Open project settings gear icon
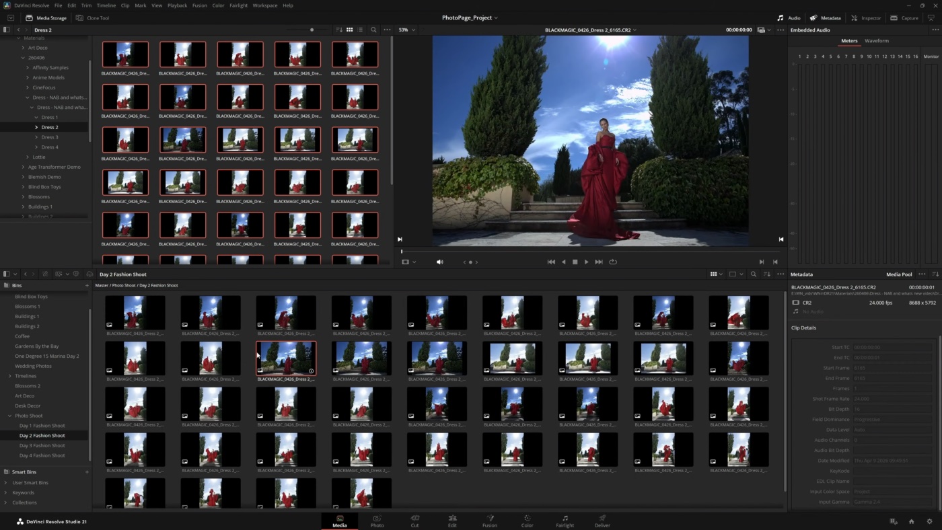Image resolution: width=942 pixels, height=530 pixels. point(930,521)
